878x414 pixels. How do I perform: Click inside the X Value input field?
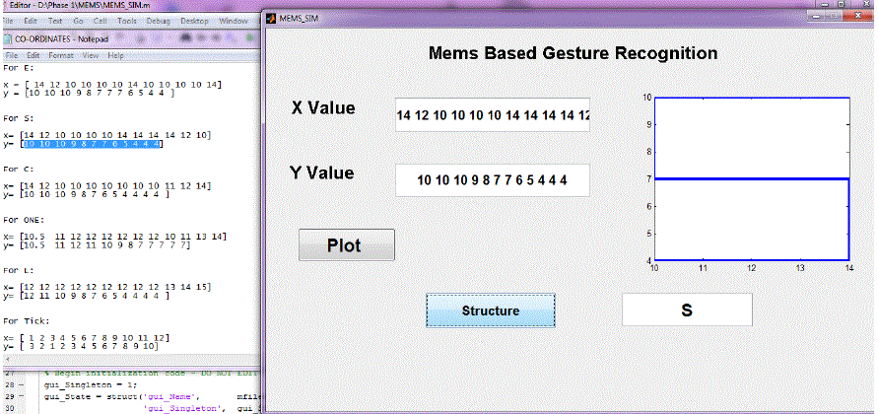pyautogui.click(x=492, y=115)
